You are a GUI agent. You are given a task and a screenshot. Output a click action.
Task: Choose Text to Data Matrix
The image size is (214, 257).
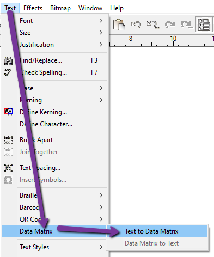pos(157,231)
